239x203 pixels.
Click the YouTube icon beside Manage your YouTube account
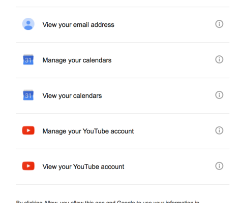(28, 130)
